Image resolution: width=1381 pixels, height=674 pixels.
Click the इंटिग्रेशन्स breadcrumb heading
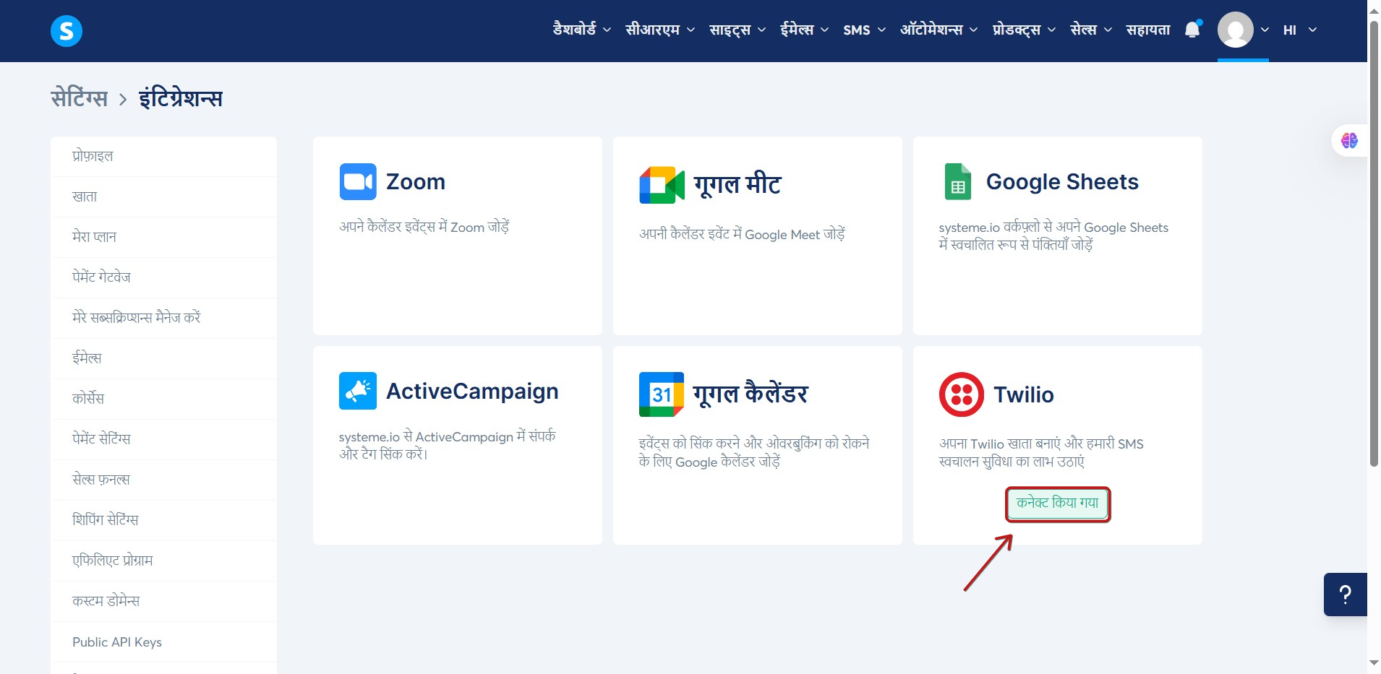[x=181, y=98]
